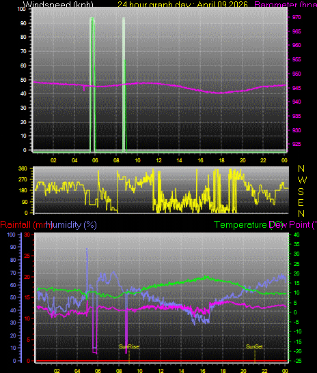Click the "965" barometer axis value
Screen dimensions: 317x373
297,31
